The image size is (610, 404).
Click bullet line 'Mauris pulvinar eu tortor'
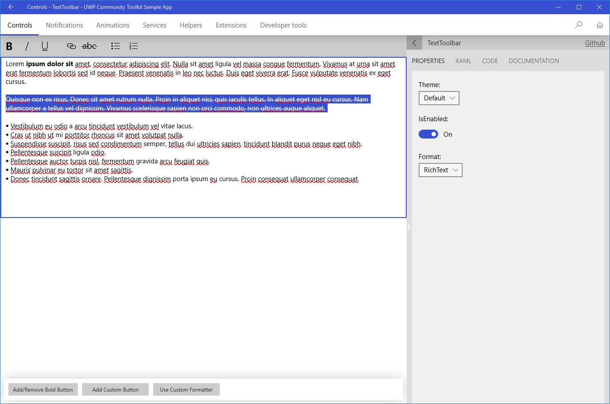69,170
